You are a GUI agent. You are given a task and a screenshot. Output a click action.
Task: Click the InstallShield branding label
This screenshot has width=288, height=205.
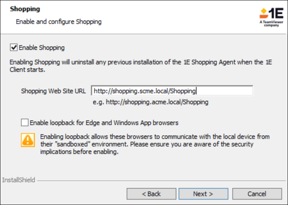coord(19,180)
